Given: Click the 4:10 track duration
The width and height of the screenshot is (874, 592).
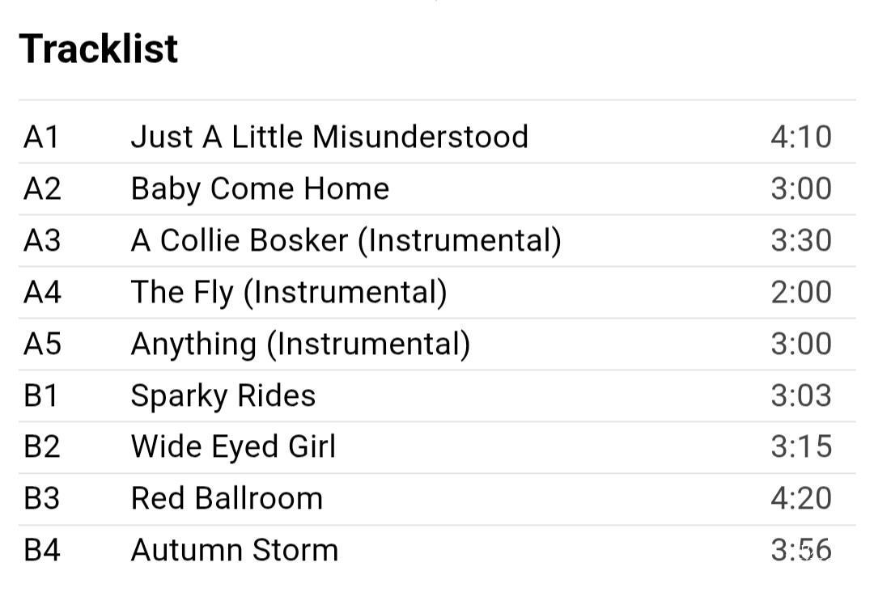Looking at the screenshot, I should [x=800, y=137].
